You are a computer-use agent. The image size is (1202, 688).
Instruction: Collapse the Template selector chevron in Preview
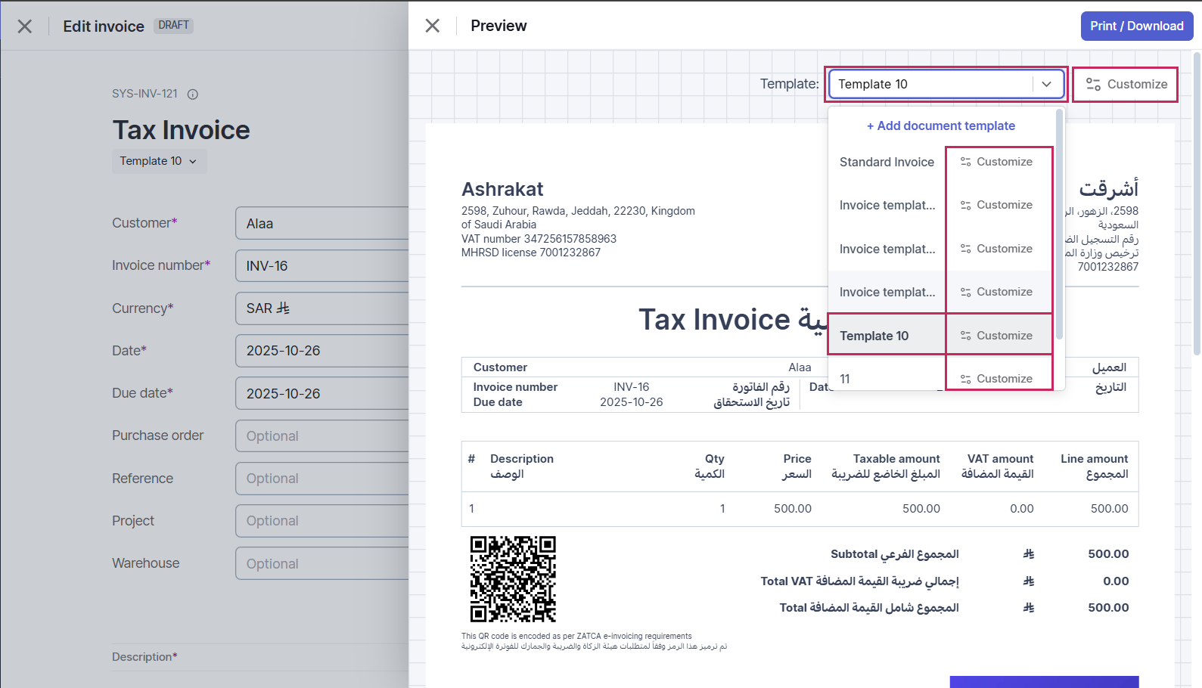pyautogui.click(x=1047, y=84)
